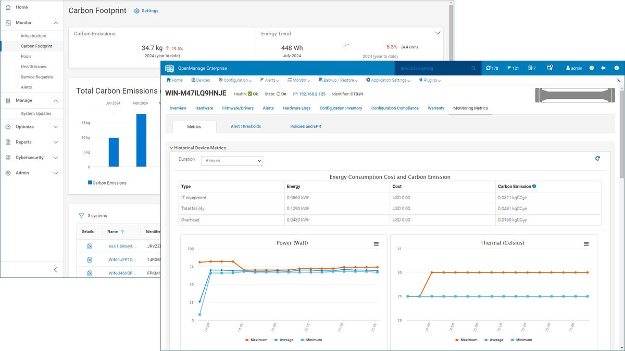Viewport: 625px width, 351px height.
Task: Open the jobs refresh counter showing 178
Action: 492,68
